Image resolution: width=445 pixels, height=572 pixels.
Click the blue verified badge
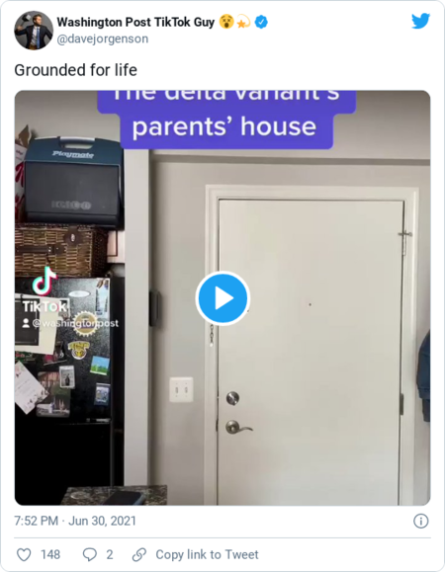point(261,23)
